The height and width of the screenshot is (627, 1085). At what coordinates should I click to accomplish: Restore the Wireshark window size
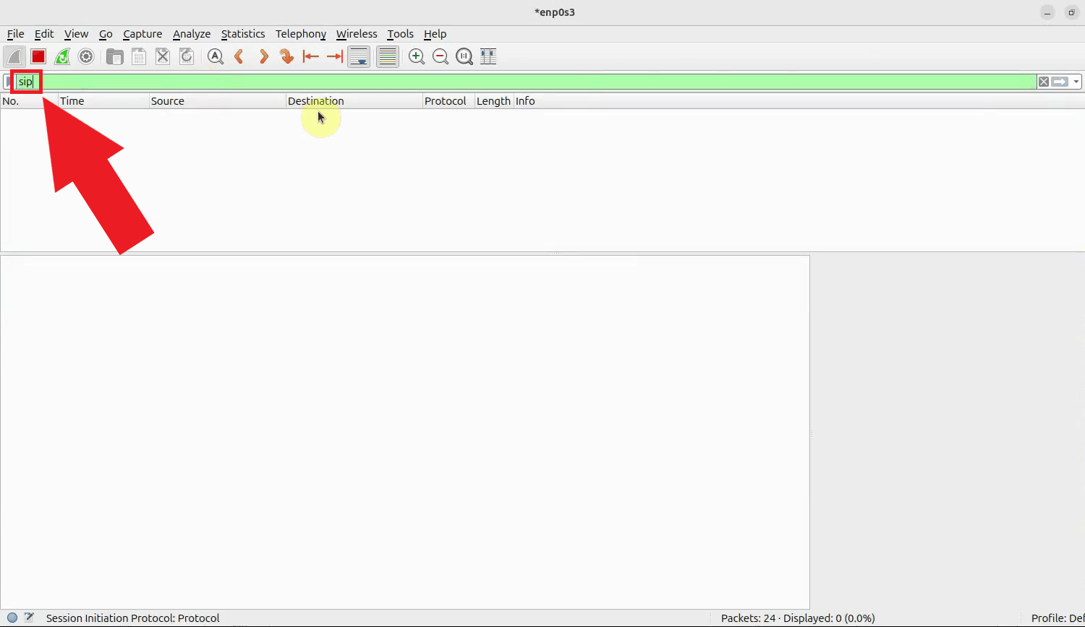point(1071,12)
